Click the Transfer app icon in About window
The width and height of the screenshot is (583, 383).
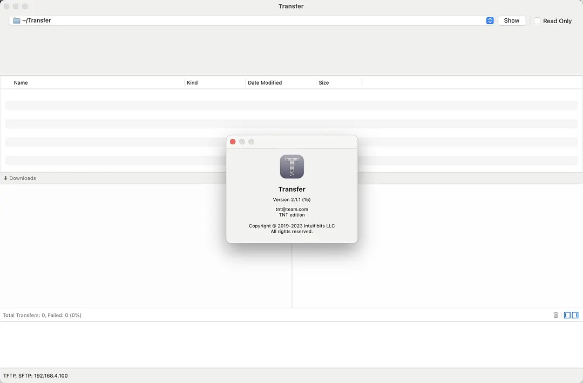pos(291,167)
